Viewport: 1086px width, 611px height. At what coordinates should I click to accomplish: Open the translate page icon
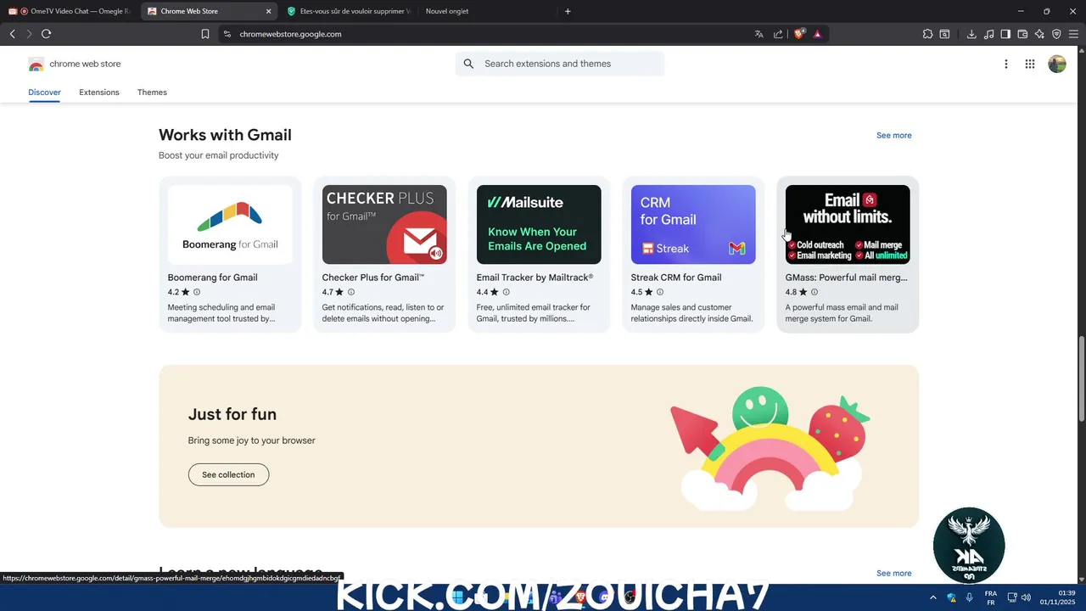[x=759, y=34]
